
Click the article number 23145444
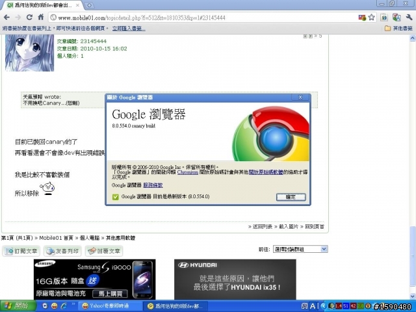point(94,41)
